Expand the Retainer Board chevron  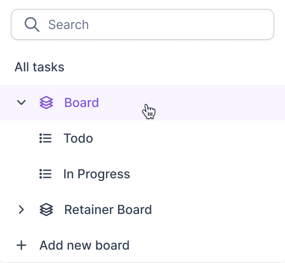tap(21, 210)
